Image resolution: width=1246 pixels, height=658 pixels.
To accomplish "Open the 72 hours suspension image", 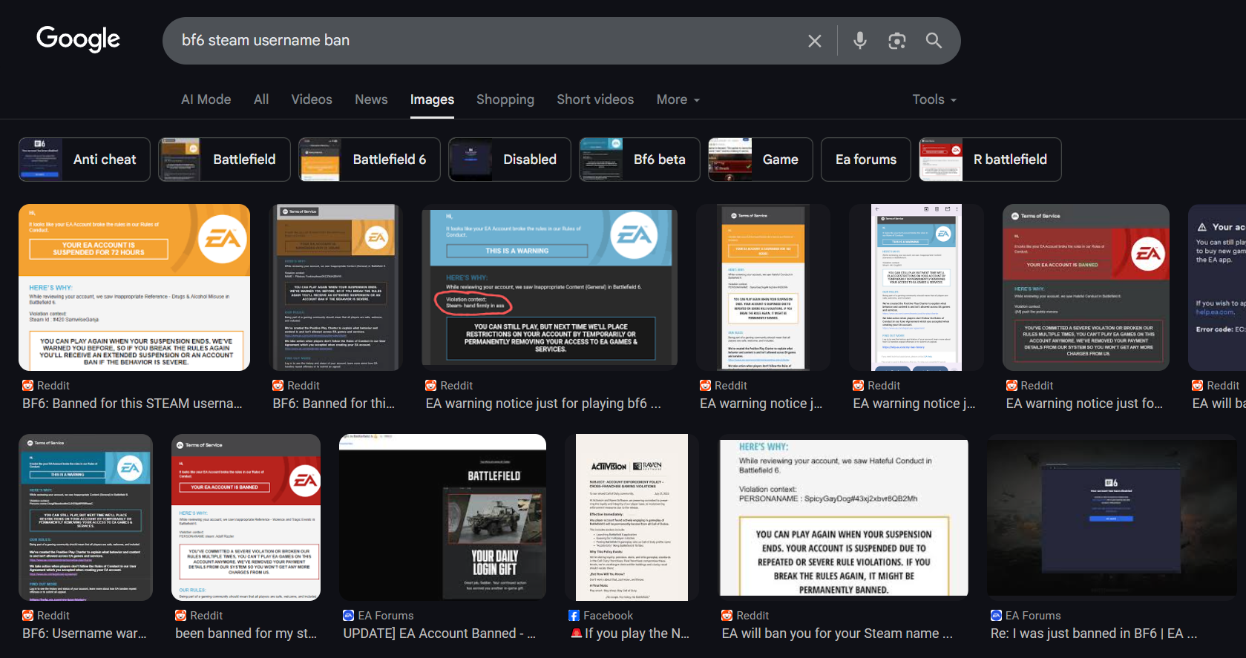I will (134, 287).
